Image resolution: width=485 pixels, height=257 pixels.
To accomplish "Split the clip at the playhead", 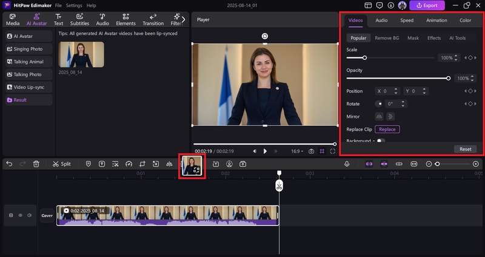I will (x=62, y=164).
